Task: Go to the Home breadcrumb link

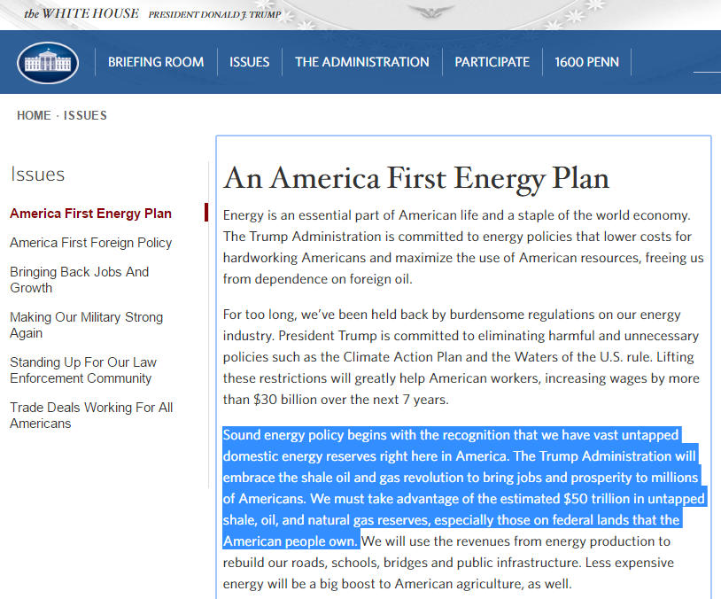Action: click(34, 115)
